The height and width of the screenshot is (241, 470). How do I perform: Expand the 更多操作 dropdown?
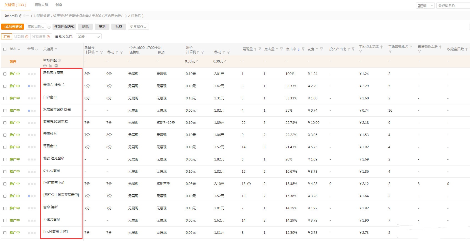(138, 27)
